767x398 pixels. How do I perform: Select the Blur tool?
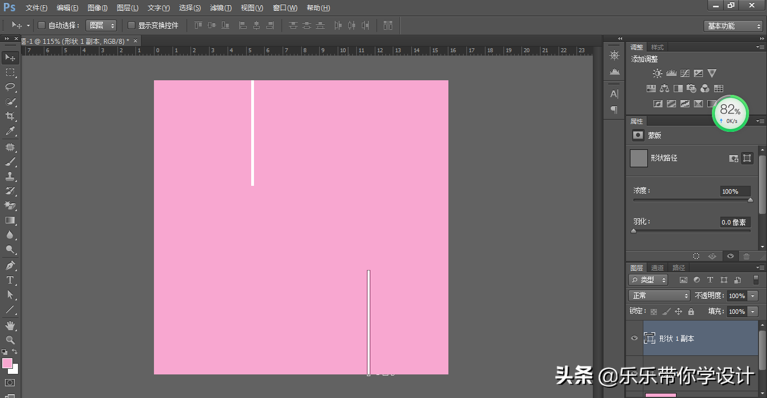pos(10,235)
